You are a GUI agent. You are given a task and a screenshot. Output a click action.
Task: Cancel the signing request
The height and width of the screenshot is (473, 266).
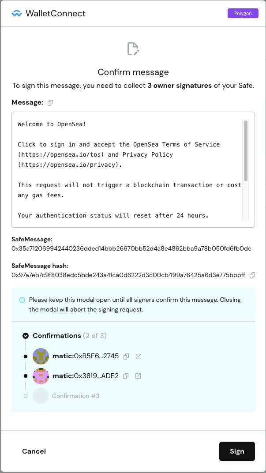pyautogui.click(x=34, y=451)
